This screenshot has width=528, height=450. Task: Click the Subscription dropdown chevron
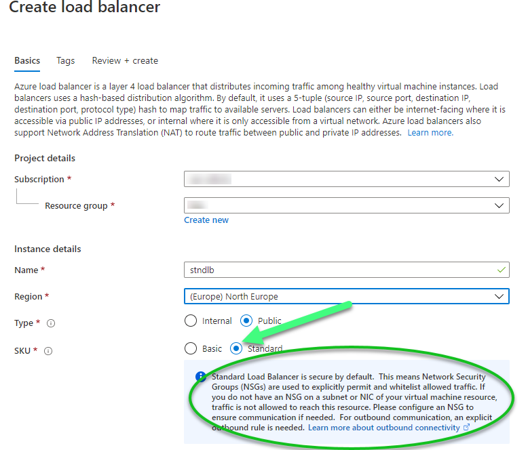point(499,180)
